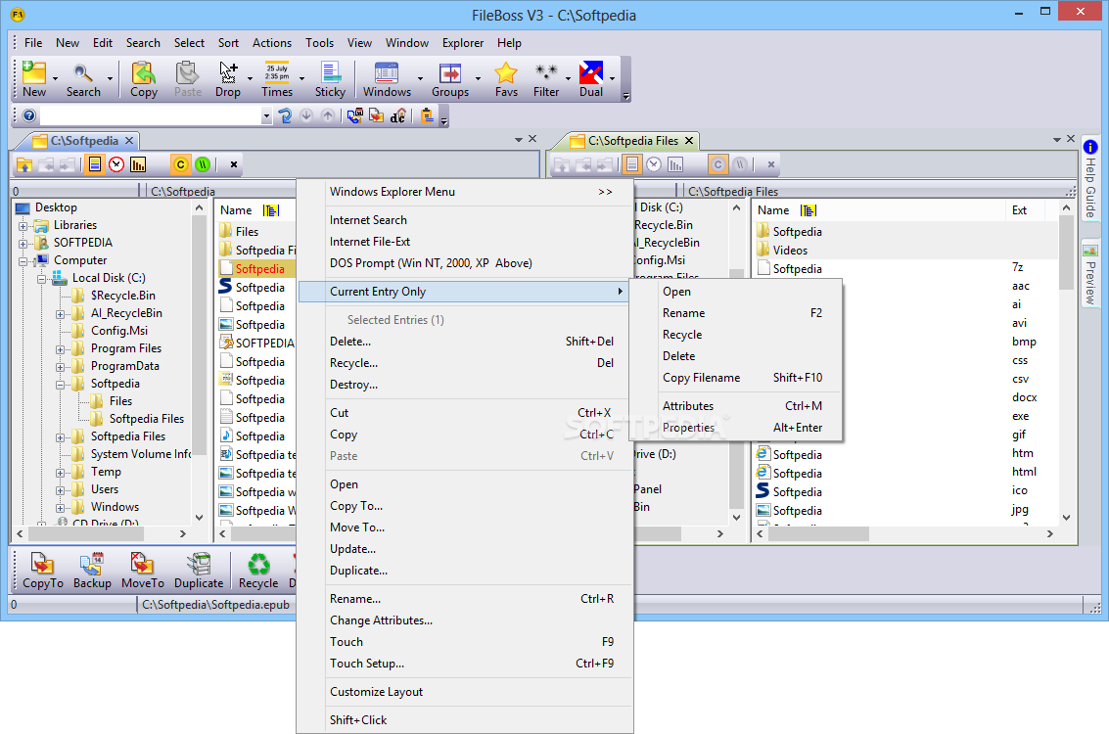Open the Help Guide side tab
1109x734 pixels.
1090,179
